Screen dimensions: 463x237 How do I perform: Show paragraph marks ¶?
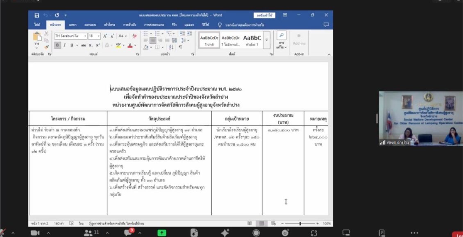pyautogui.click(x=180, y=47)
